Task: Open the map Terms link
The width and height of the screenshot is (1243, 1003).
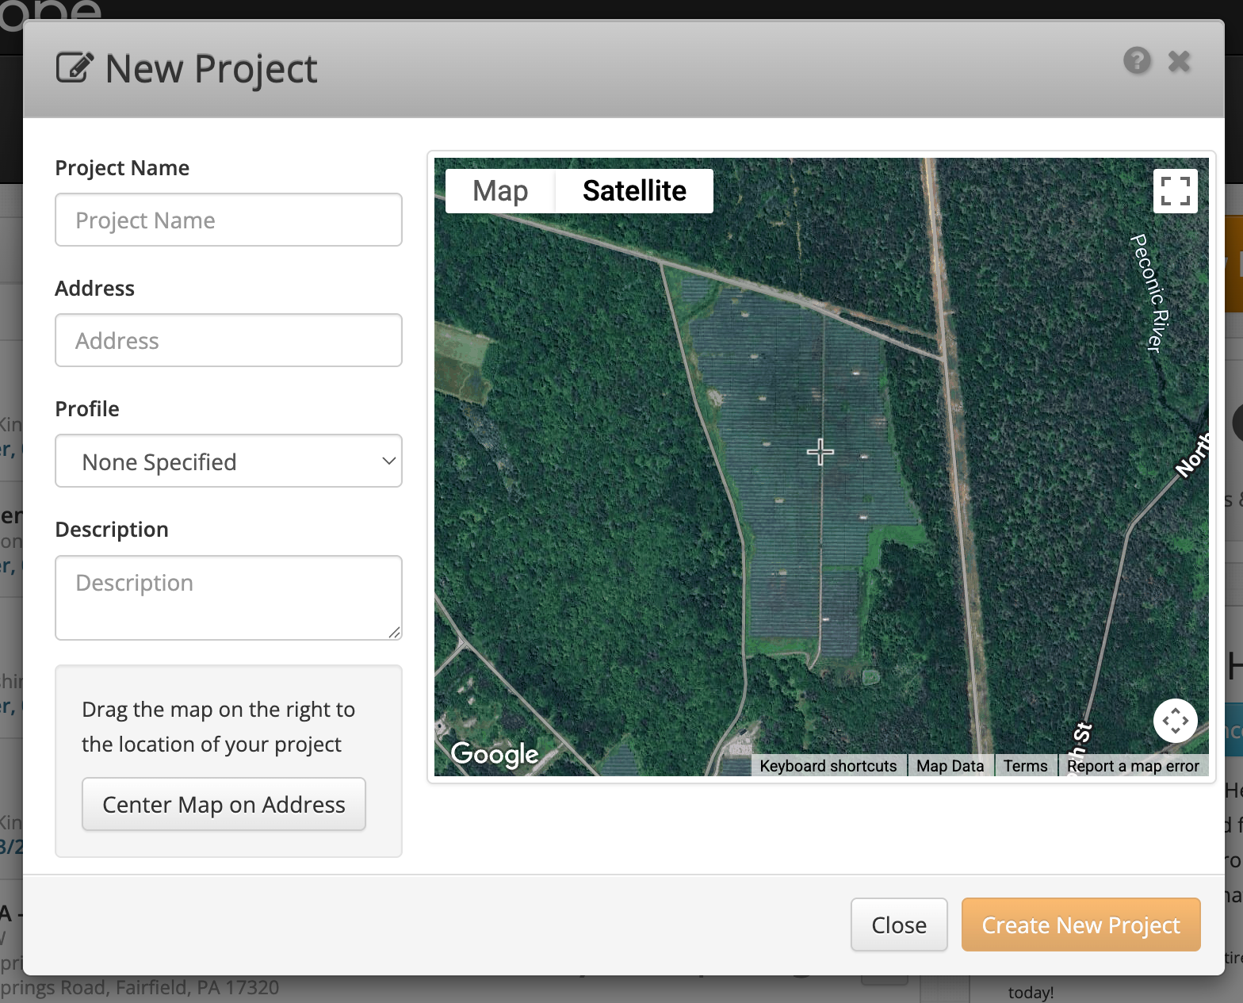Action: tap(1025, 766)
